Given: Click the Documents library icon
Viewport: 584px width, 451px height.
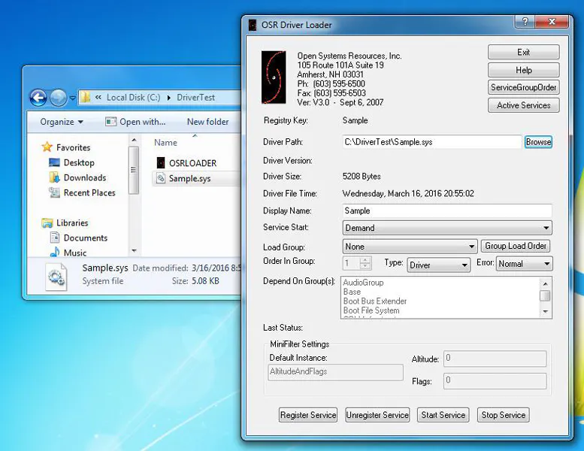Looking at the screenshot, I should coord(55,238).
